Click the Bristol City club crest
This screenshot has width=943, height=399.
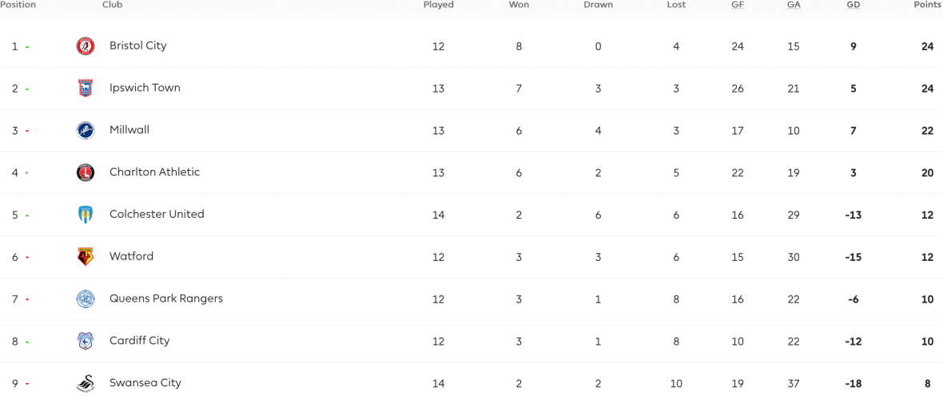pyautogui.click(x=86, y=46)
